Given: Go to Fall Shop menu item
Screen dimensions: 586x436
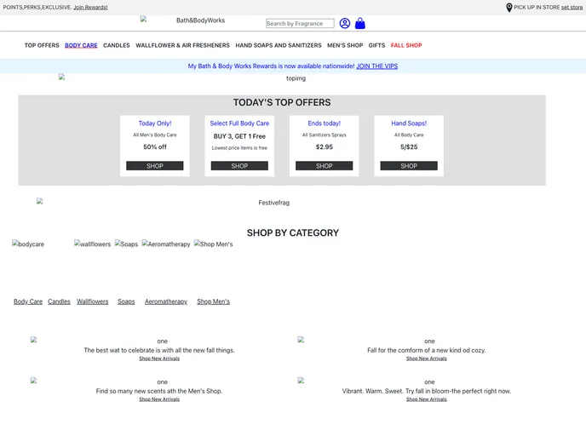Looking at the screenshot, I should (x=406, y=45).
